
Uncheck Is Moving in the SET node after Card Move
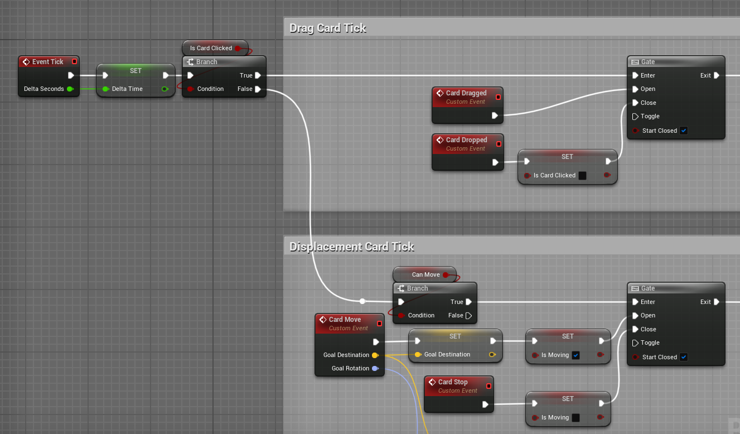point(576,355)
